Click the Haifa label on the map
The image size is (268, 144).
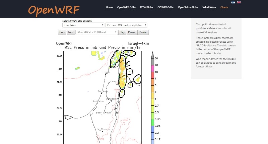(x=107, y=72)
